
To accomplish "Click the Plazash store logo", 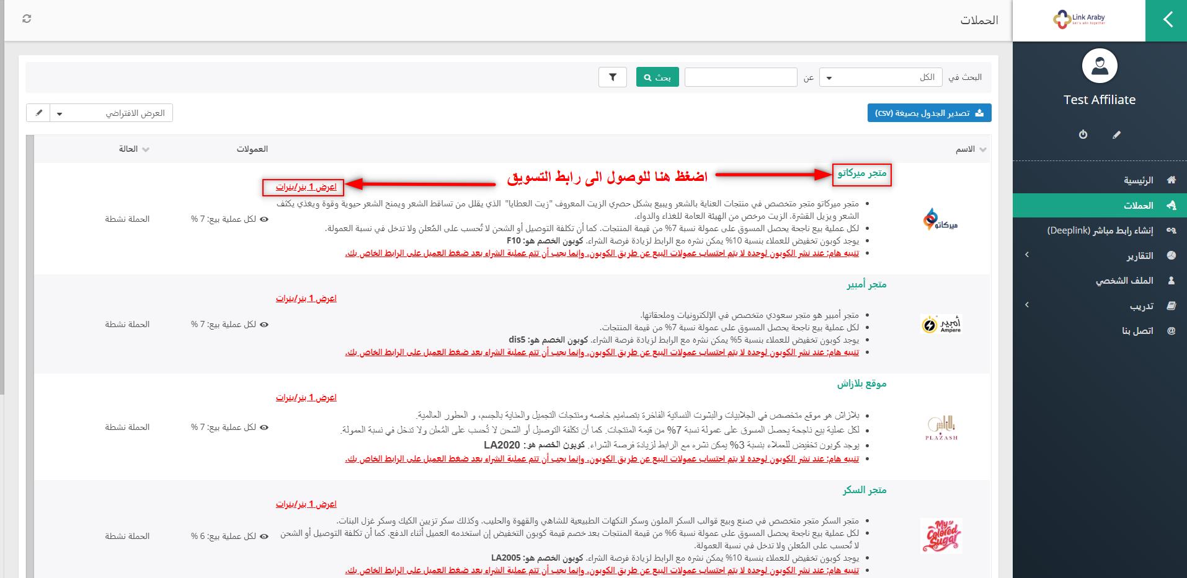I will 941,427.
